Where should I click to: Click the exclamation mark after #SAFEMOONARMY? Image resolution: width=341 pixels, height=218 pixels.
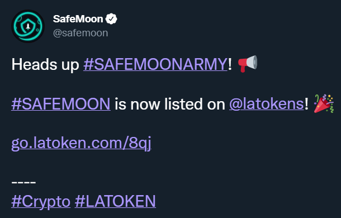click(230, 64)
